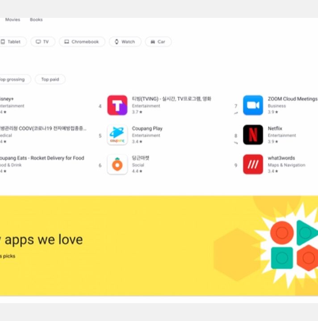Open the what3words title link
This screenshot has height=321, width=318.
click(x=281, y=158)
